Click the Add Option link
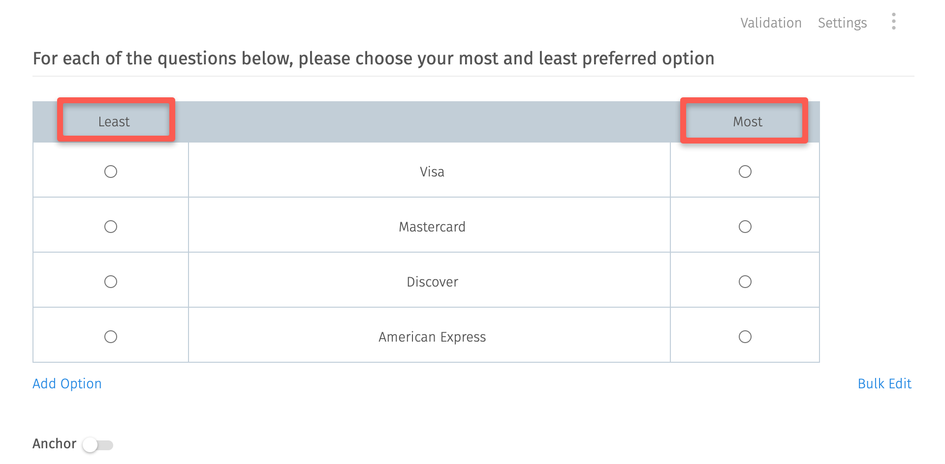The height and width of the screenshot is (464, 945). click(67, 383)
